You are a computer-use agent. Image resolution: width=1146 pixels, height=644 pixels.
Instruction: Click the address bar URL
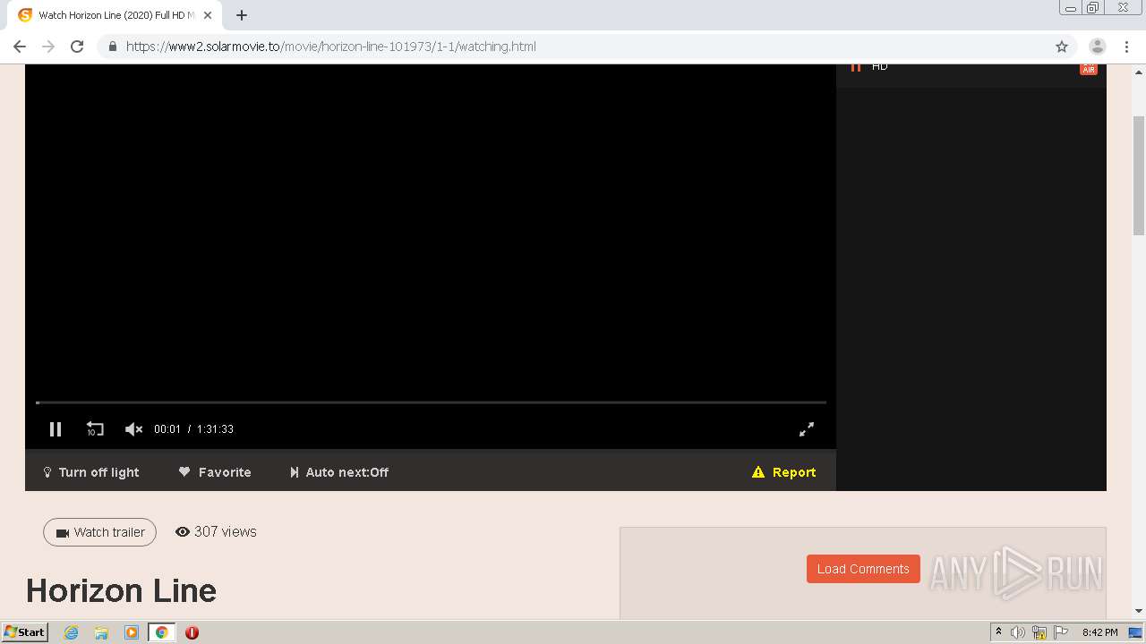tap(331, 47)
